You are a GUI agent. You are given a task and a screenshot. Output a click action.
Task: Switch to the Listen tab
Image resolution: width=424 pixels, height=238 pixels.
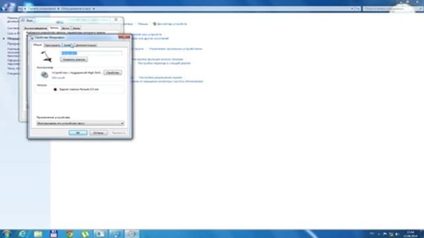click(52, 45)
